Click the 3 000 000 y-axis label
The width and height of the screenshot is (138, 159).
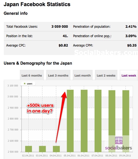13,97
